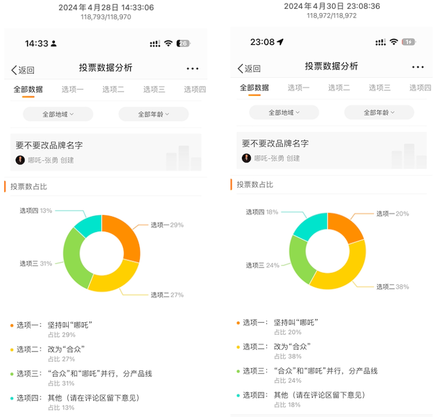Screen dimensions: 438x417
Task: Open the three-dot menu in left screenshot
Action: (192, 69)
